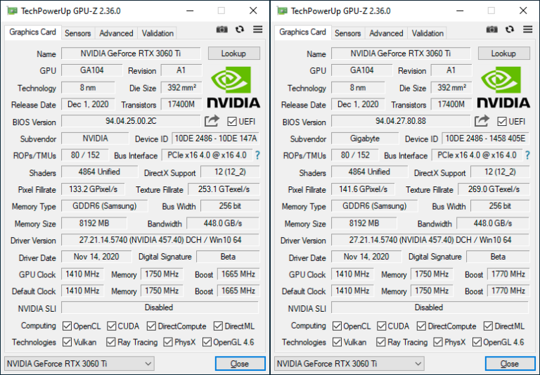Toggle UEFI checkbox in left window
The image size is (540, 375).
point(232,121)
